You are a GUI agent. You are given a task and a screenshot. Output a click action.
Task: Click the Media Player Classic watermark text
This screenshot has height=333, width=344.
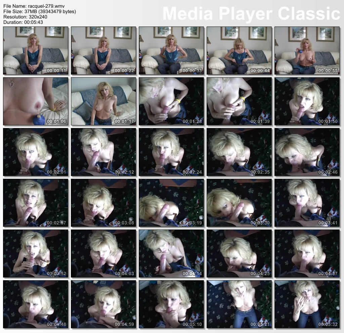click(252, 14)
